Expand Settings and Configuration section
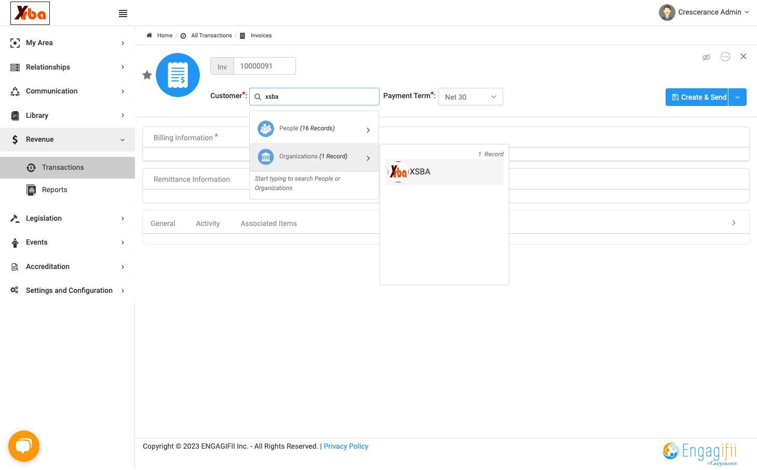 coord(67,291)
